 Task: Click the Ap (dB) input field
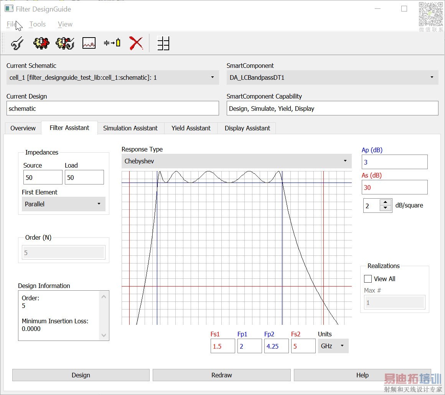(x=394, y=162)
